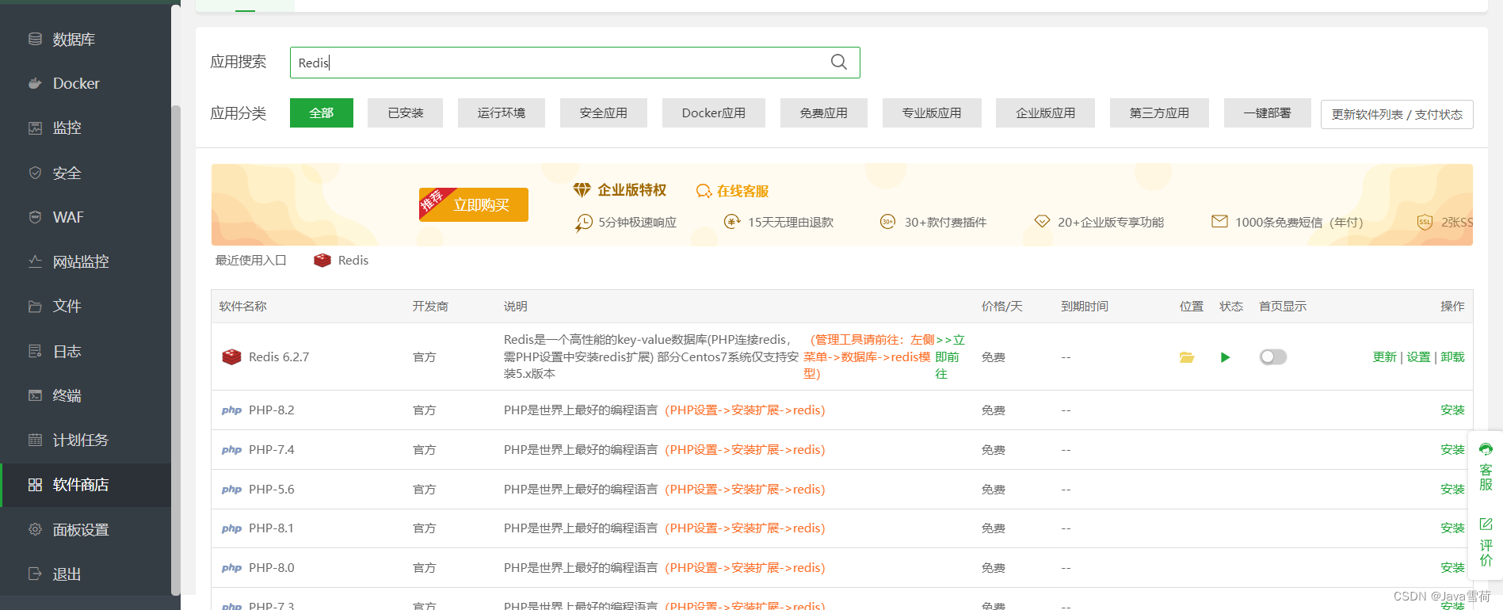Image resolution: width=1503 pixels, height=610 pixels.
Task: Click 安装 for PHP-8.2
Action: (1452, 410)
